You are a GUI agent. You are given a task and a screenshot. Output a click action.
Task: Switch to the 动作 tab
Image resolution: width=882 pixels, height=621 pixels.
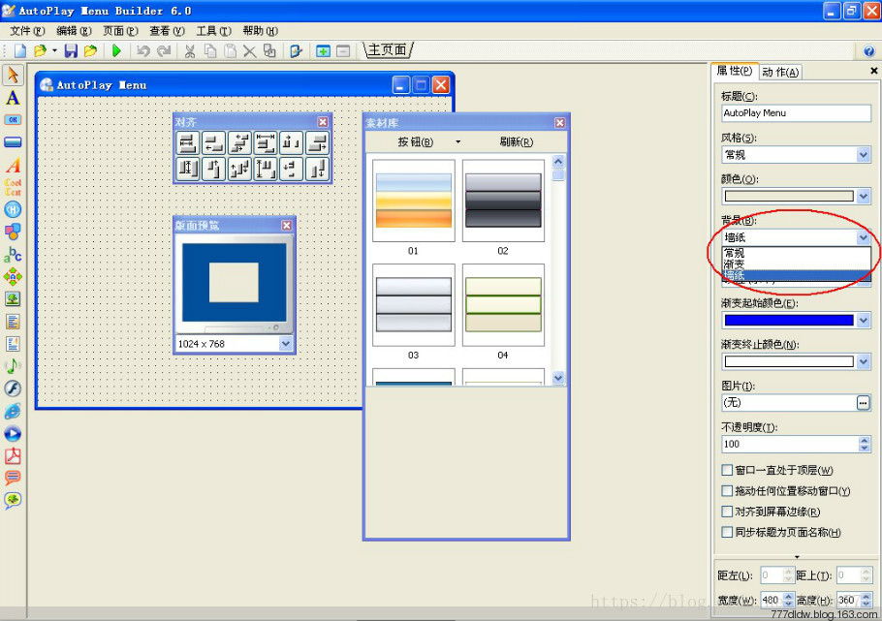[780, 72]
